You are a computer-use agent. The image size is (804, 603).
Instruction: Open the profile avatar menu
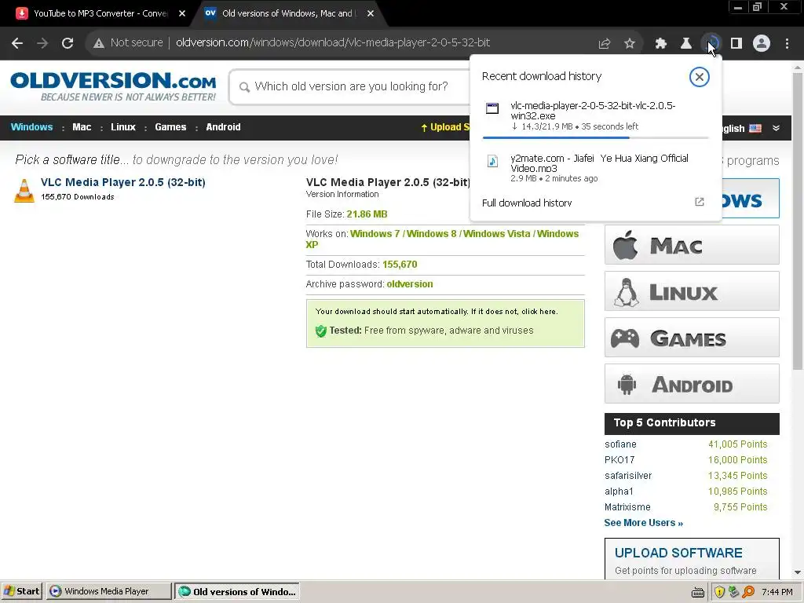point(762,43)
